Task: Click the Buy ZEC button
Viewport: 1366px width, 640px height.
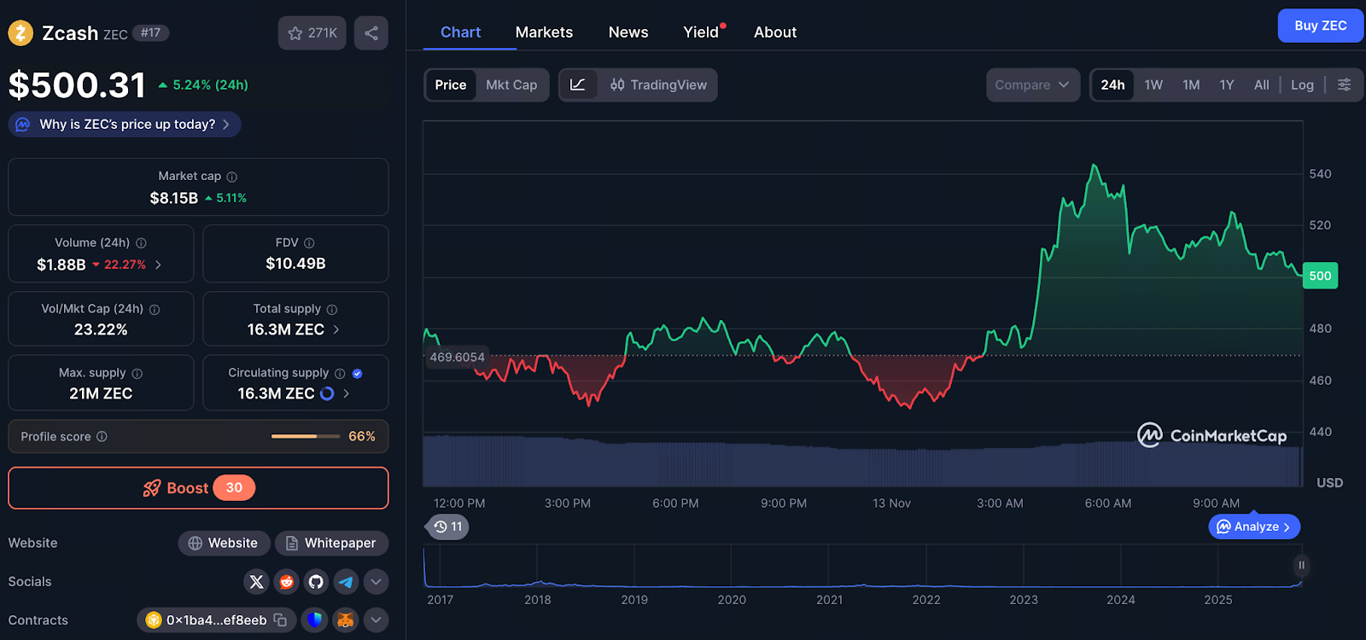Action: [1320, 26]
